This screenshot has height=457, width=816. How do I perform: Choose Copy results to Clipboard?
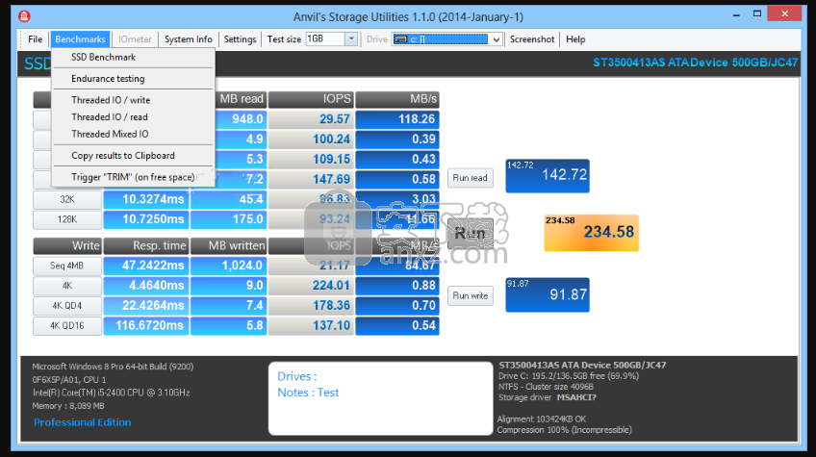click(123, 156)
